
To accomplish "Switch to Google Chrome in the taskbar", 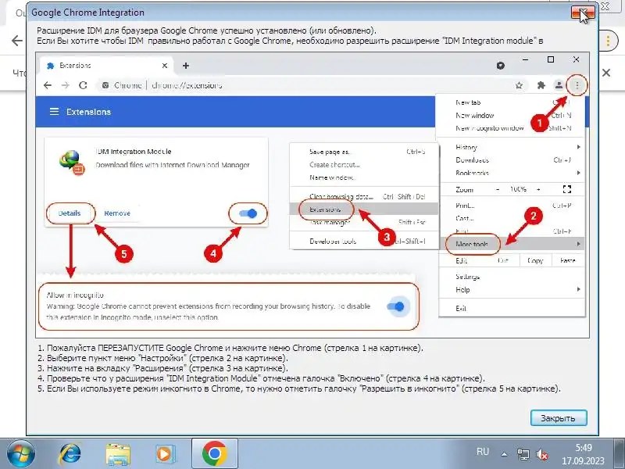I will [214, 454].
